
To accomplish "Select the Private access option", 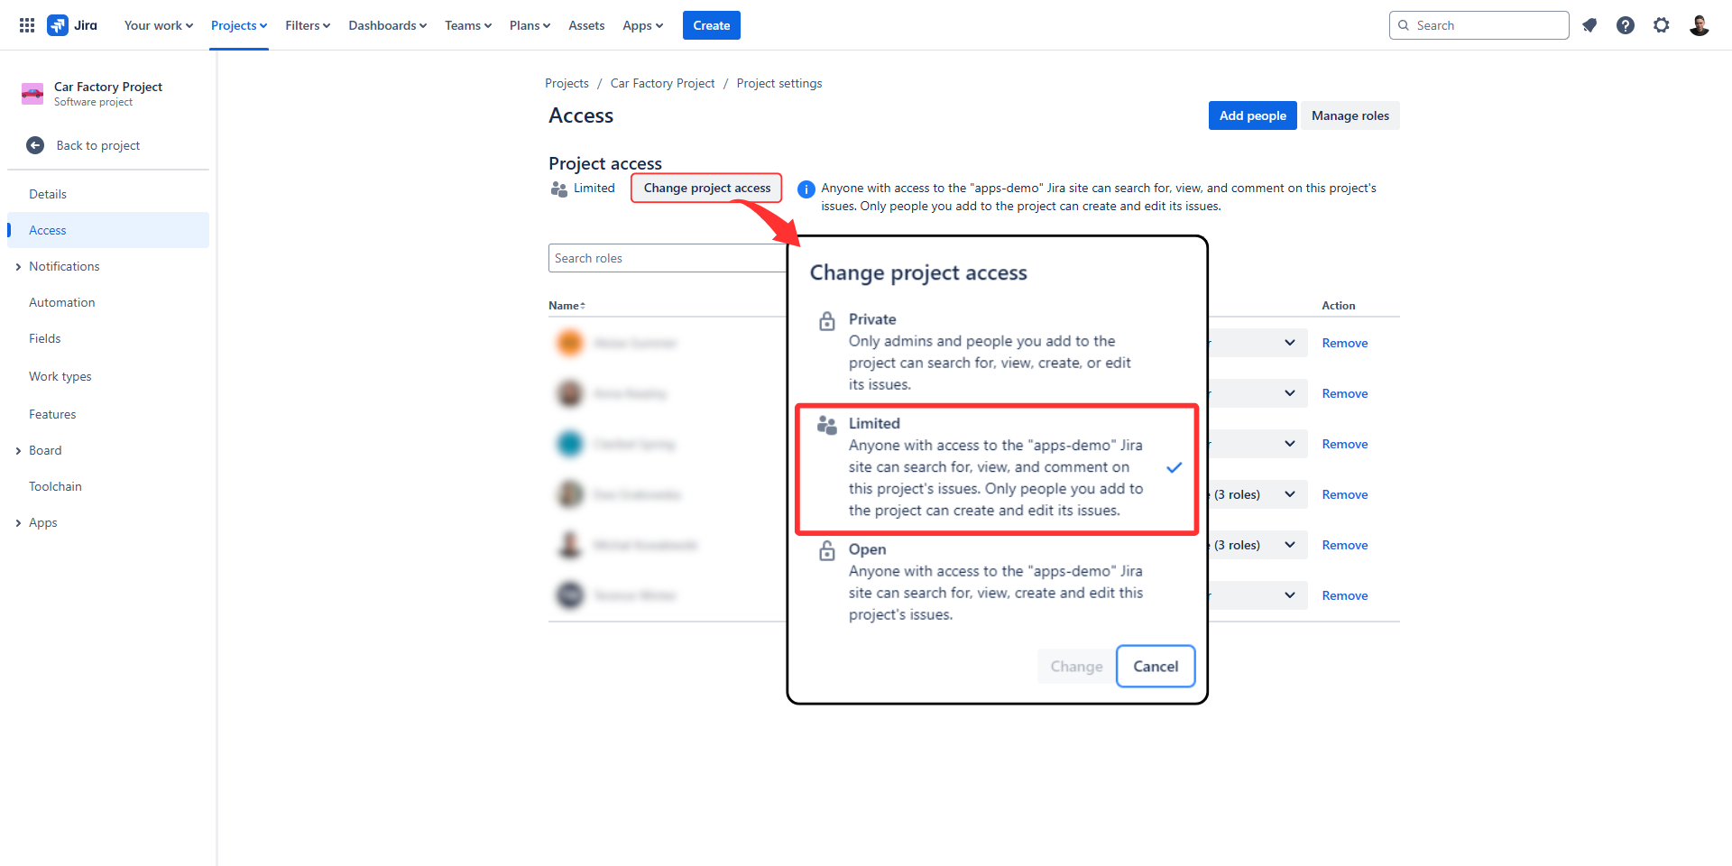I will (x=997, y=352).
